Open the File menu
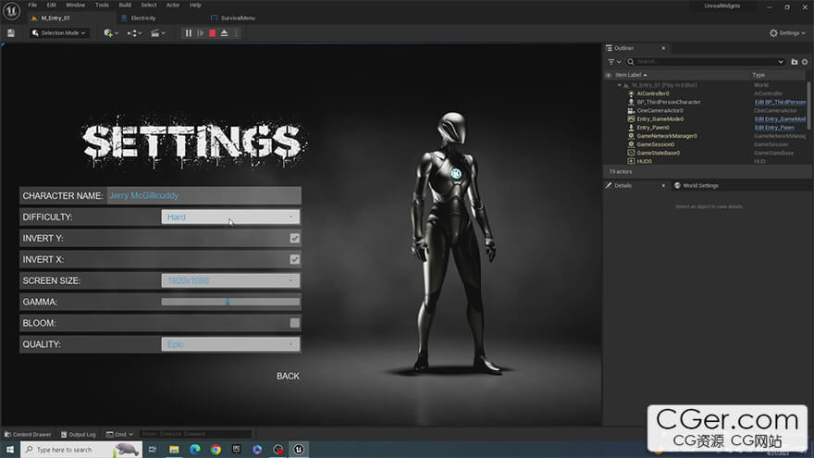 coord(32,5)
